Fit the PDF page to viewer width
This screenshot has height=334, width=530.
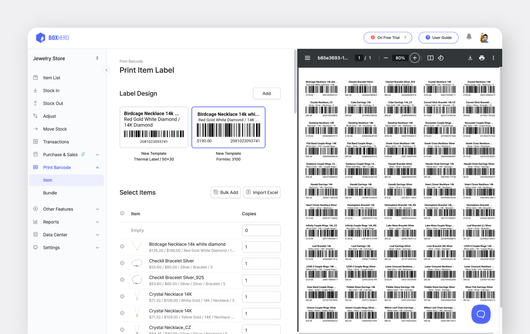pyautogui.click(x=430, y=58)
